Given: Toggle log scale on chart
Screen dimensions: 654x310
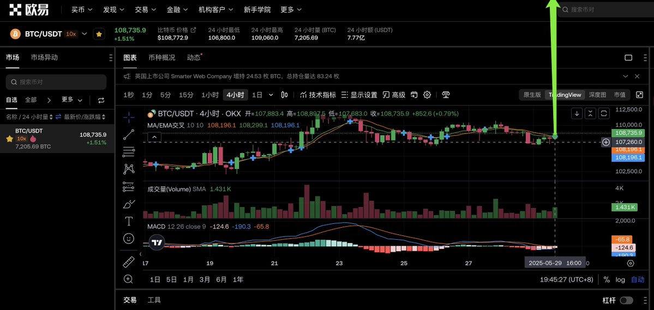Looking at the screenshot, I should click(620, 279).
